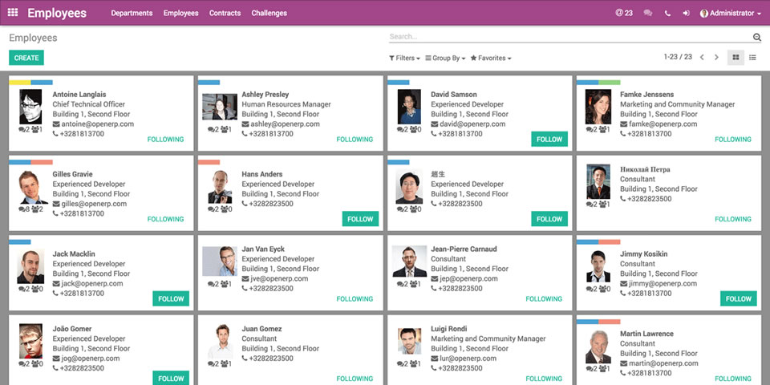Open the @ mentions inbox showing 23

623,13
